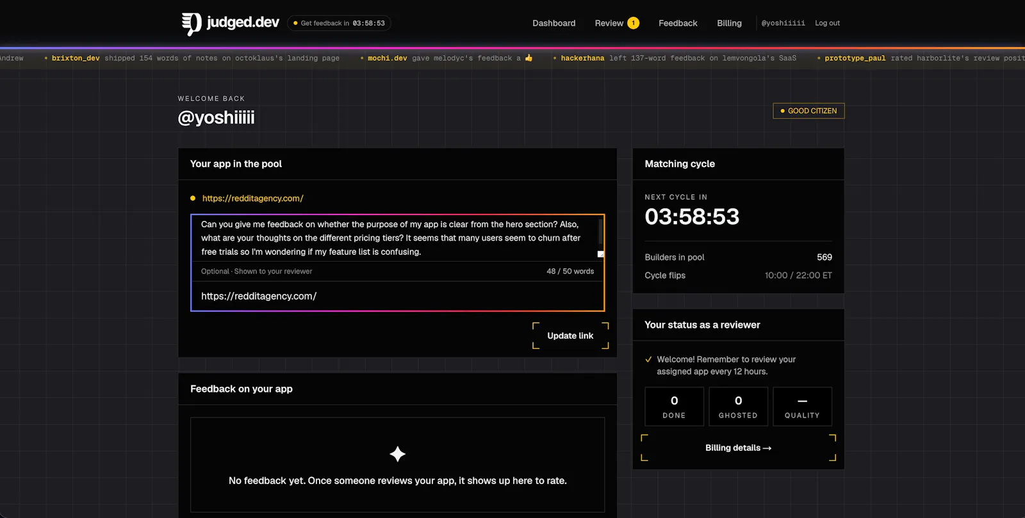
Task: Click the Update link button
Action: [x=570, y=336]
